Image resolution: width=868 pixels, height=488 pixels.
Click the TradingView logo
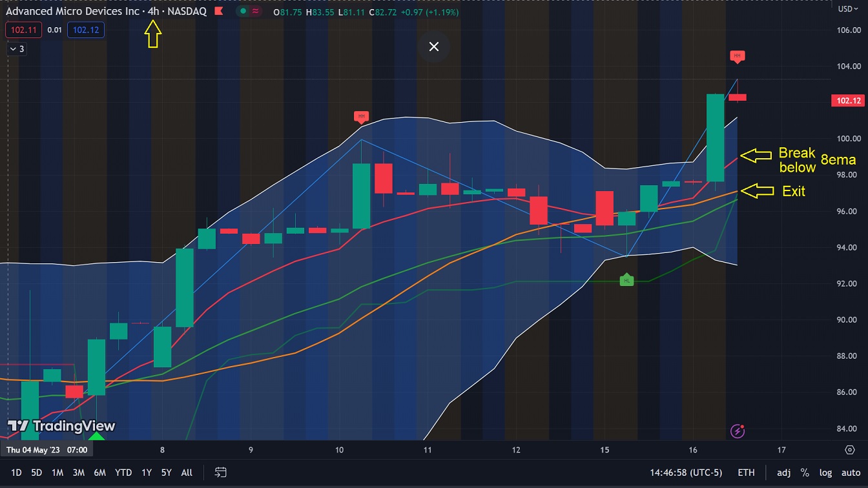point(61,426)
